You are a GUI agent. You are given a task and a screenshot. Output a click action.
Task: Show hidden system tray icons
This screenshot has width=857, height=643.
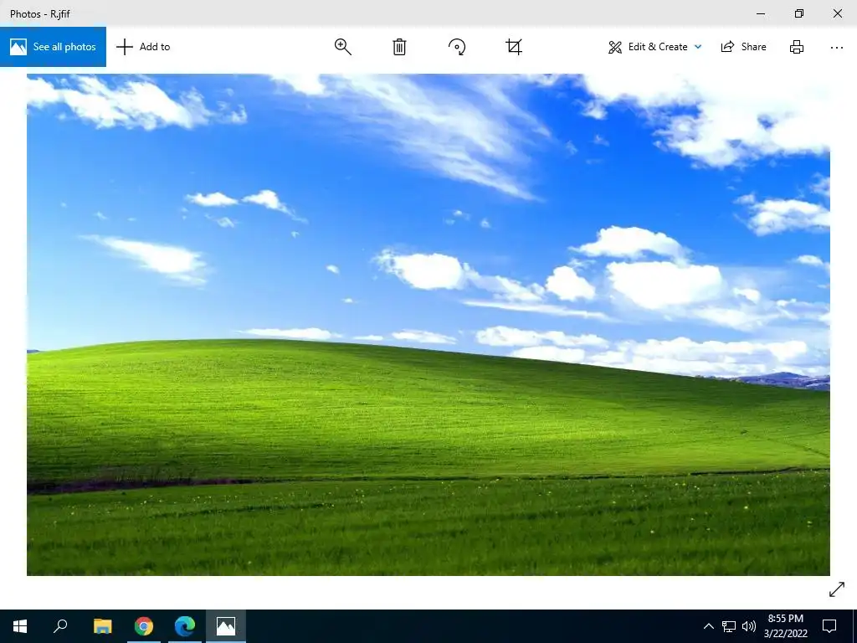point(708,626)
